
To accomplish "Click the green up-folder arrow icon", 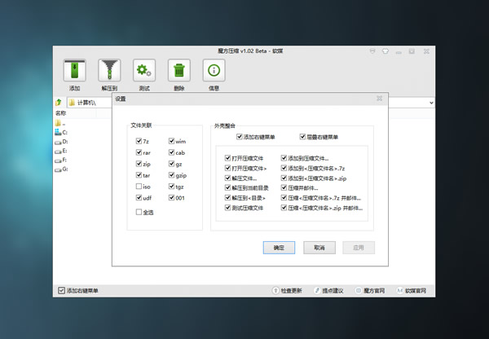I will [x=59, y=103].
